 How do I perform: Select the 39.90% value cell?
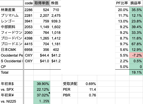(42, 84)
